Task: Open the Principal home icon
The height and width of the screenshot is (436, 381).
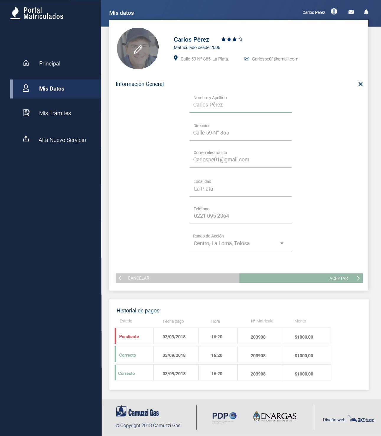Action: (26, 63)
